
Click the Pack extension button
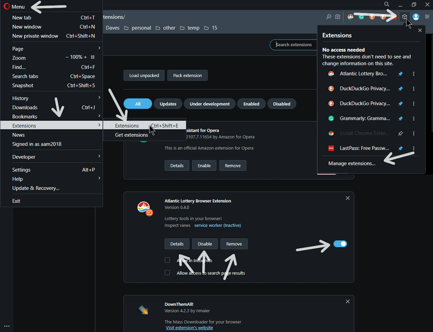coord(187,75)
